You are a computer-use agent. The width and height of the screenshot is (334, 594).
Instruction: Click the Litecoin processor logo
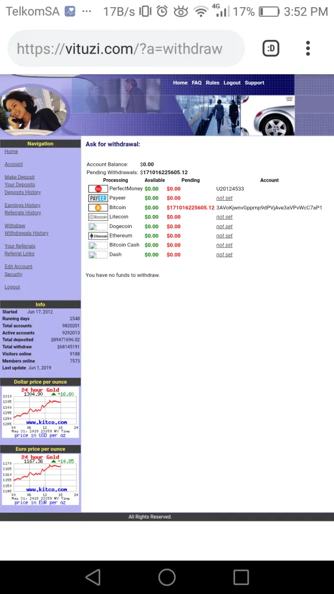click(98, 217)
